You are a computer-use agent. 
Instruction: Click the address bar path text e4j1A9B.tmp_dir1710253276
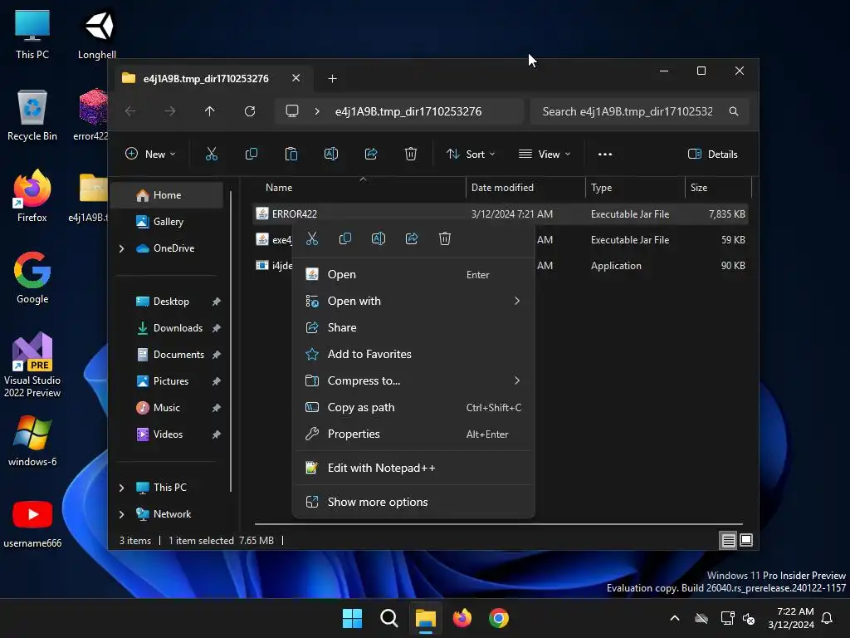point(408,111)
